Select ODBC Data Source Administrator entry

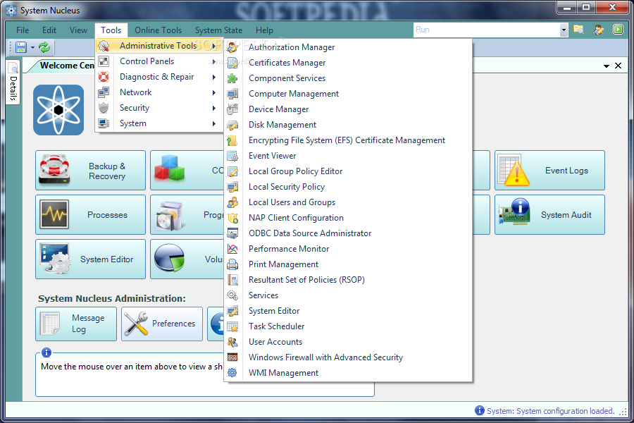348,233
